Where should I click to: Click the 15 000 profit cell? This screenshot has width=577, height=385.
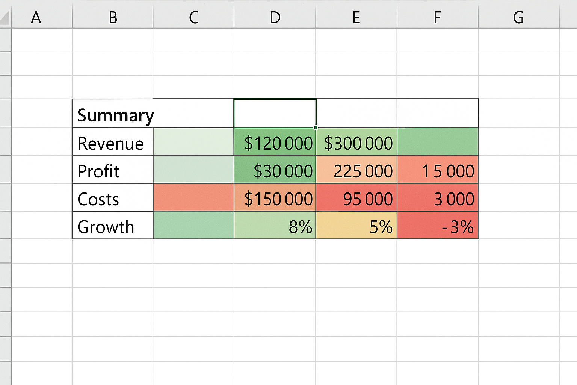click(x=438, y=170)
